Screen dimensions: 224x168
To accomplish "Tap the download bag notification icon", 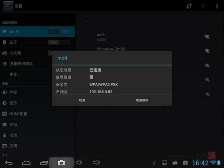I will click(185, 163).
